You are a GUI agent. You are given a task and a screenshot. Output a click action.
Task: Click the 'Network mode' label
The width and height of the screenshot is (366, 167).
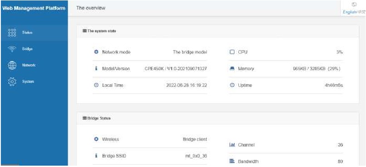(x=116, y=52)
